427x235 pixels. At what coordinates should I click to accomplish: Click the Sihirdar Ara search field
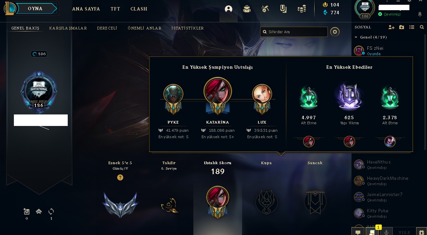click(x=294, y=32)
